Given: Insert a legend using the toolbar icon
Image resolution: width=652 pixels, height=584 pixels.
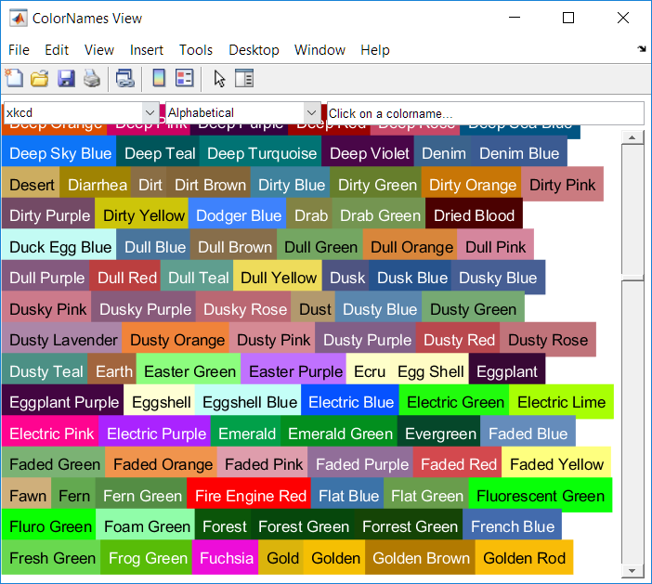Looking at the screenshot, I should [184, 79].
